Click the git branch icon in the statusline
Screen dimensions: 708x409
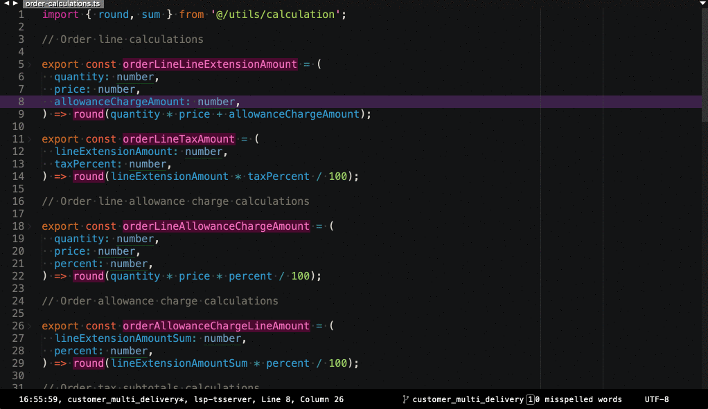pyautogui.click(x=405, y=399)
